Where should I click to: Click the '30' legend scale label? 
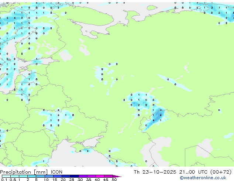80,180
